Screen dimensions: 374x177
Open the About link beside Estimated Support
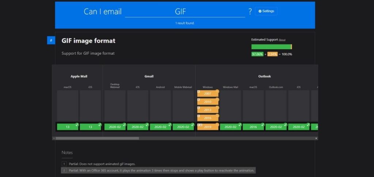pos(282,40)
